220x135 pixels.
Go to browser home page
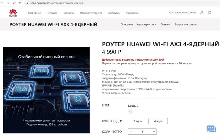[x=20, y=3]
